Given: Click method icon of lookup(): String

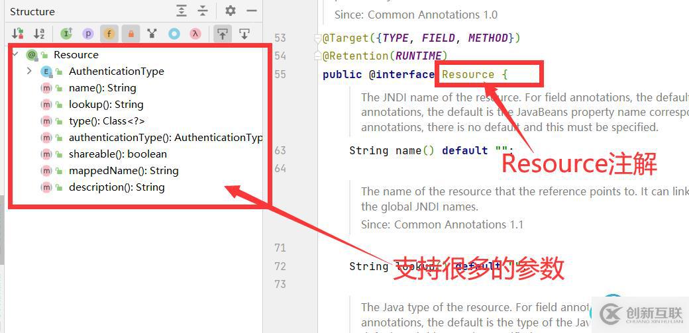Looking at the screenshot, I should click(x=46, y=105).
